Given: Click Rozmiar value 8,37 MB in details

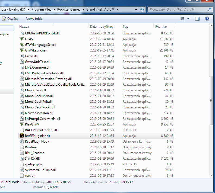Looking at the screenshot, I should point(52,187).
